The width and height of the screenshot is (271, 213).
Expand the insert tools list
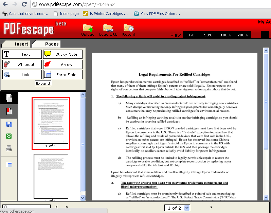pos(43,83)
